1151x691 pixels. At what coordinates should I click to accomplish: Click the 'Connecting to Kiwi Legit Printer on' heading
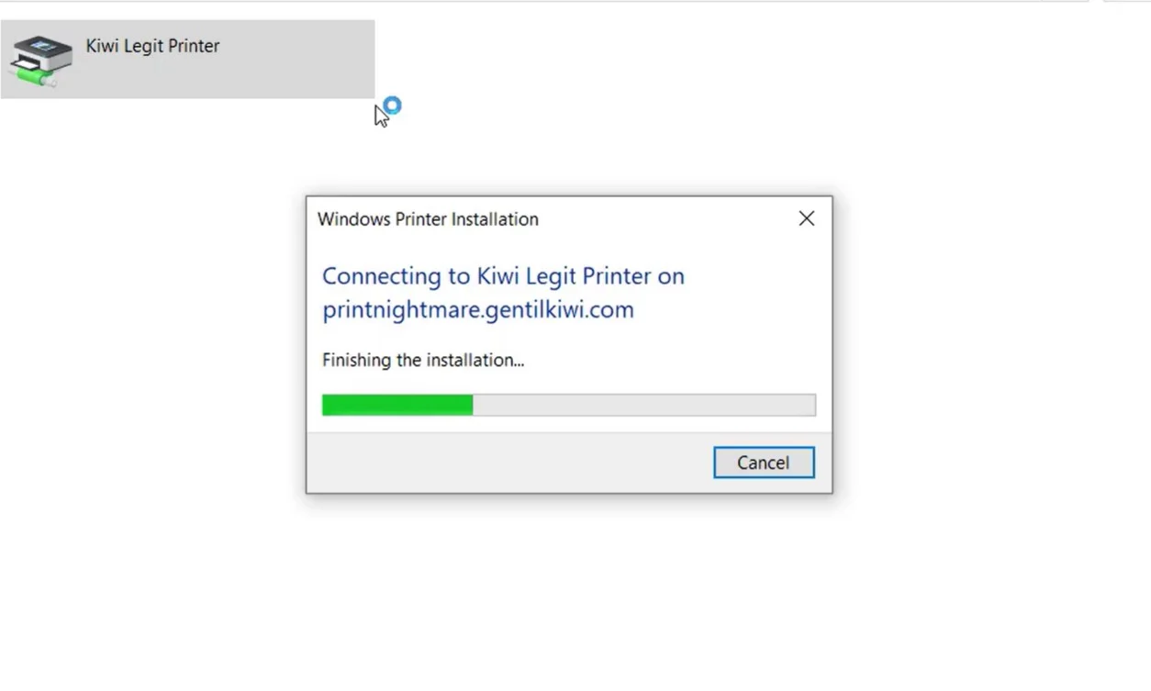tap(503, 276)
